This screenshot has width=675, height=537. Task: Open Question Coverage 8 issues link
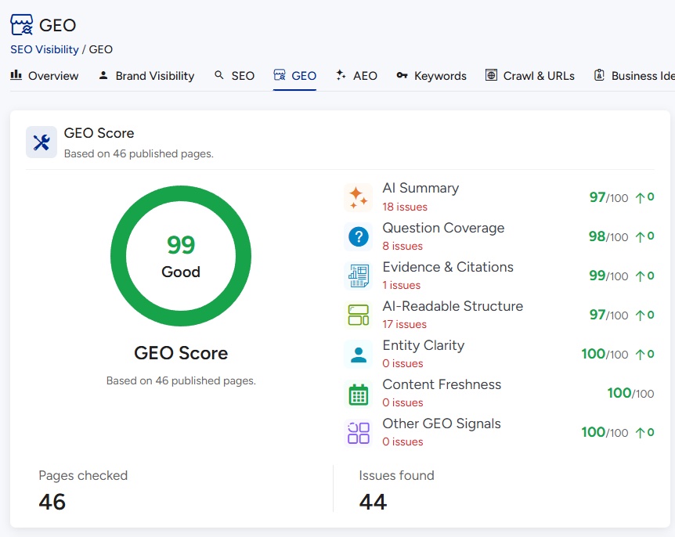402,246
